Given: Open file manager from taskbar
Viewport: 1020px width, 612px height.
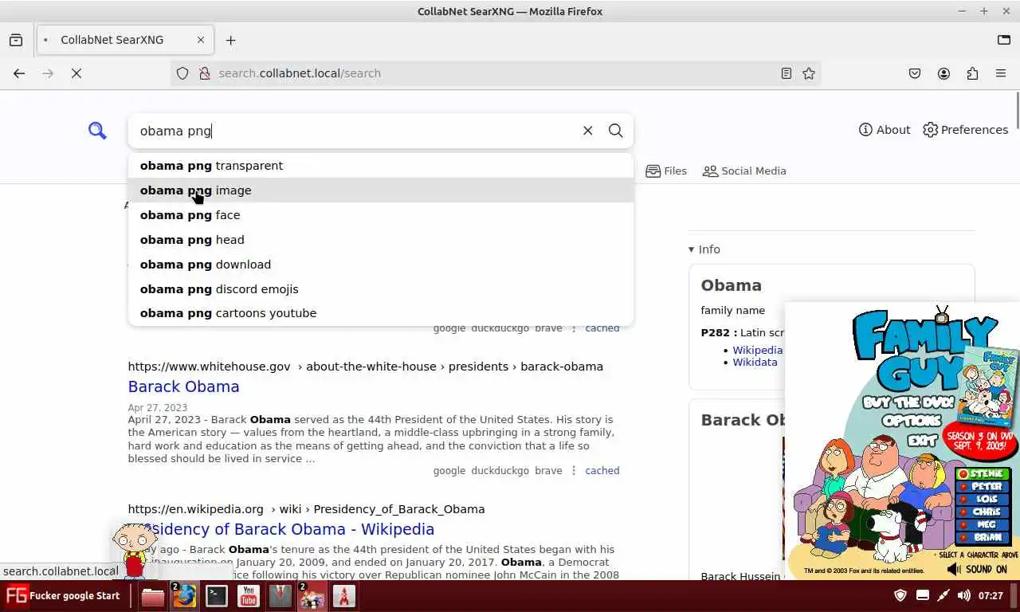Looking at the screenshot, I should click(x=152, y=596).
